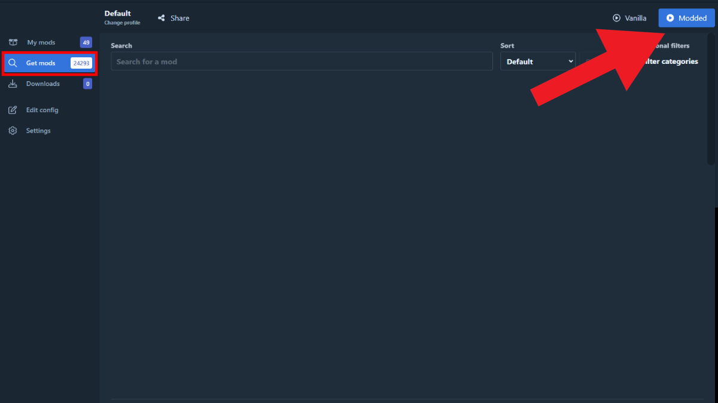Viewport: 718px width, 403px height.
Task: Click the Settings gear icon
Action: 13,131
